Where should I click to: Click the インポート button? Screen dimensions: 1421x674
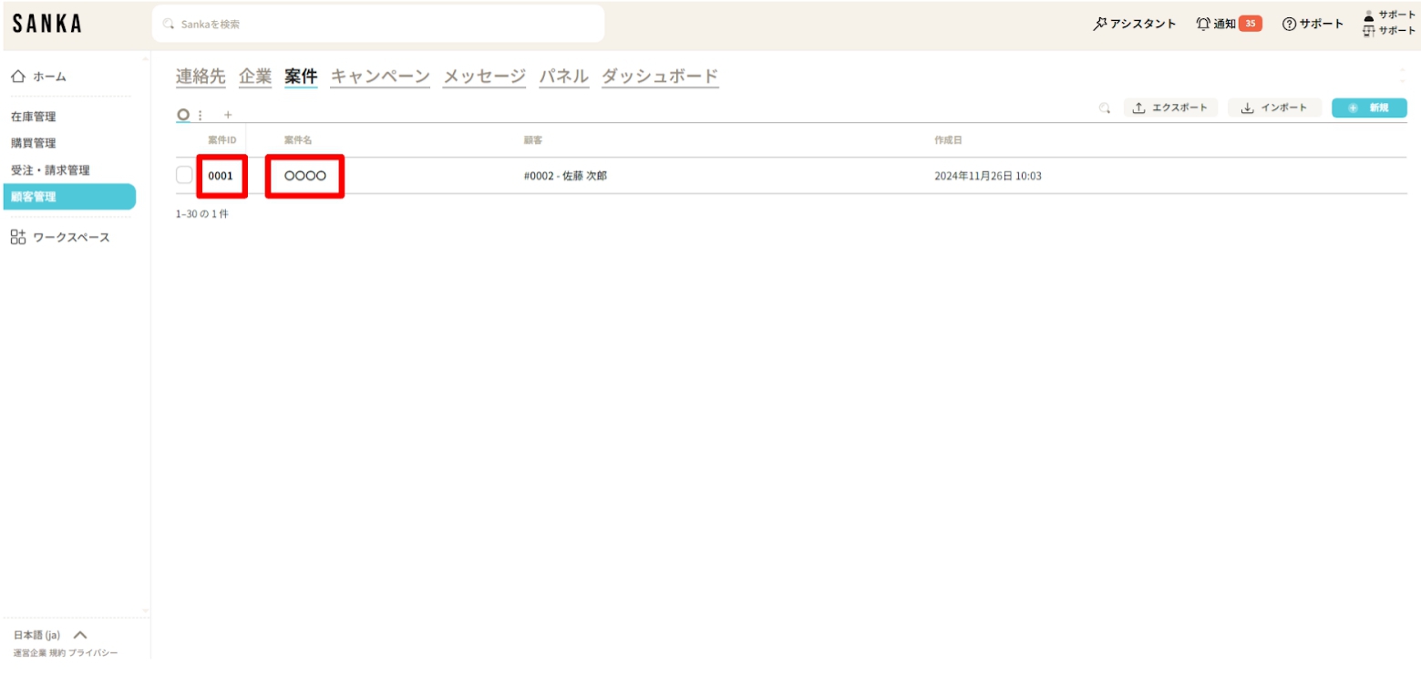pyautogui.click(x=1275, y=108)
